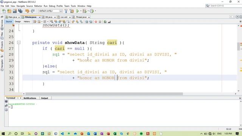This screenshot has width=242, height=136.
Task: Expand the Run Project dropdown arrow
Action: pos(81,11)
